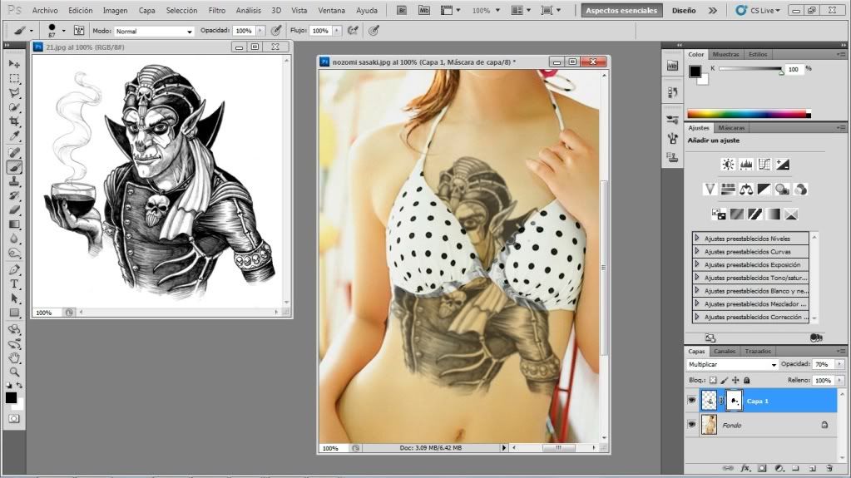Click the delete layer trash icon

click(829, 468)
